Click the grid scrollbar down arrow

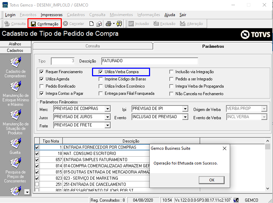pyautogui.click(x=268, y=188)
